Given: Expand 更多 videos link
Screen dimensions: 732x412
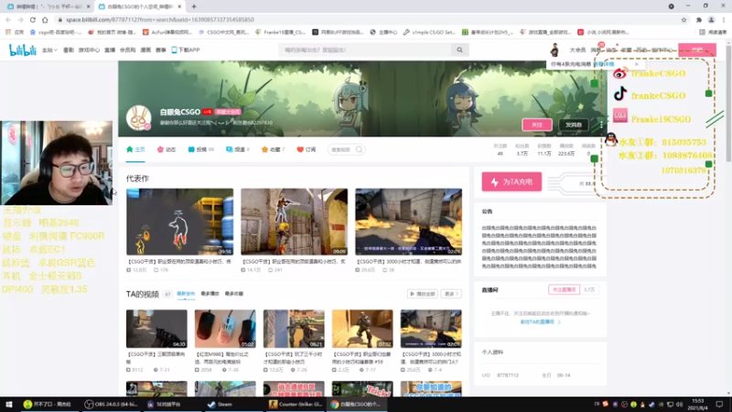Looking at the screenshot, I should tap(451, 294).
